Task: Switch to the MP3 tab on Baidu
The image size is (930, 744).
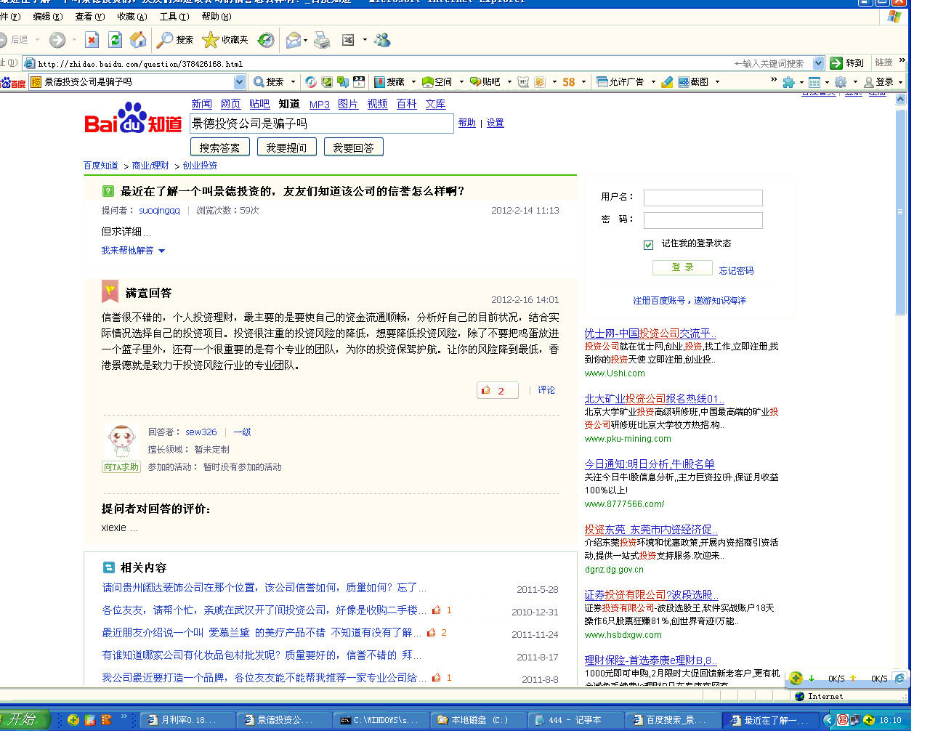Action: (x=319, y=104)
